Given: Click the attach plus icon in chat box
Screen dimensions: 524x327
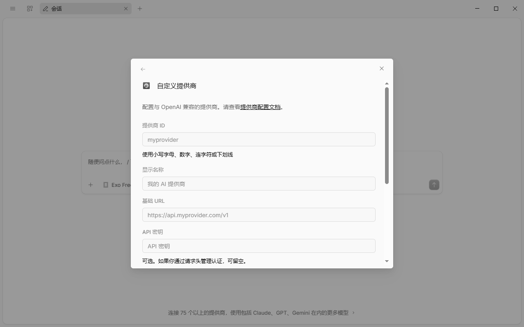Looking at the screenshot, I should pos(91,185).
